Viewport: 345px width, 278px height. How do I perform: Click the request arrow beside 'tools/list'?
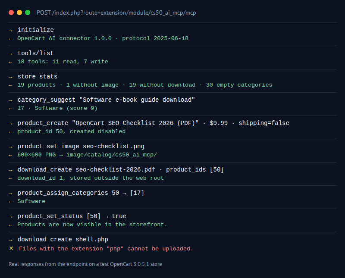tap(10, 54)
